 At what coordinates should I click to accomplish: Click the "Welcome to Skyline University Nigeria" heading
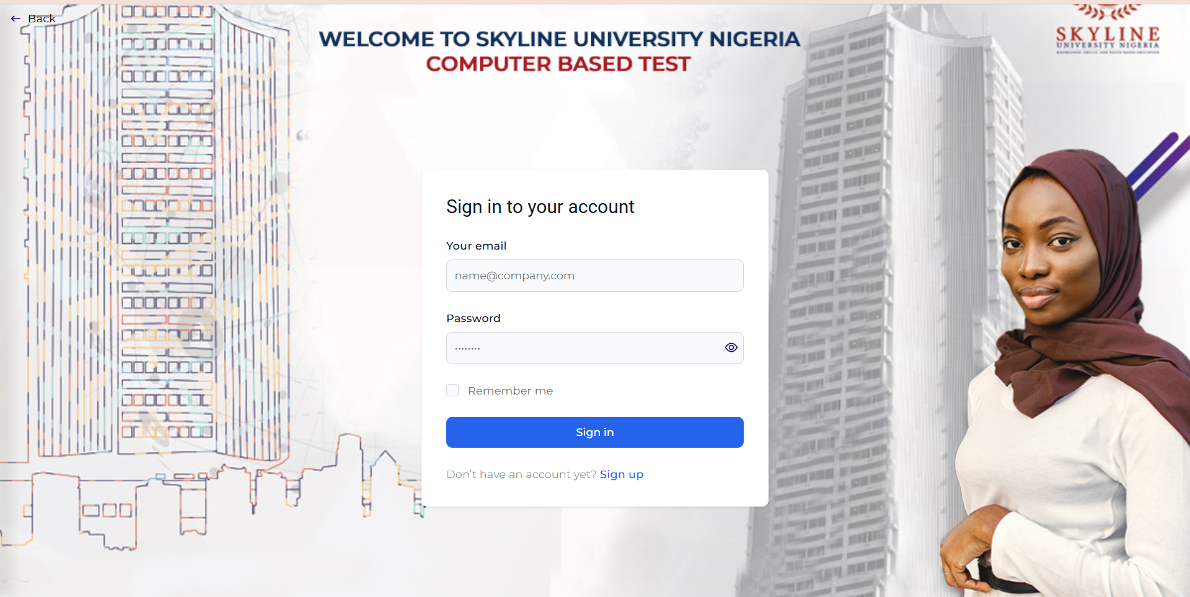tap(559, 39)
